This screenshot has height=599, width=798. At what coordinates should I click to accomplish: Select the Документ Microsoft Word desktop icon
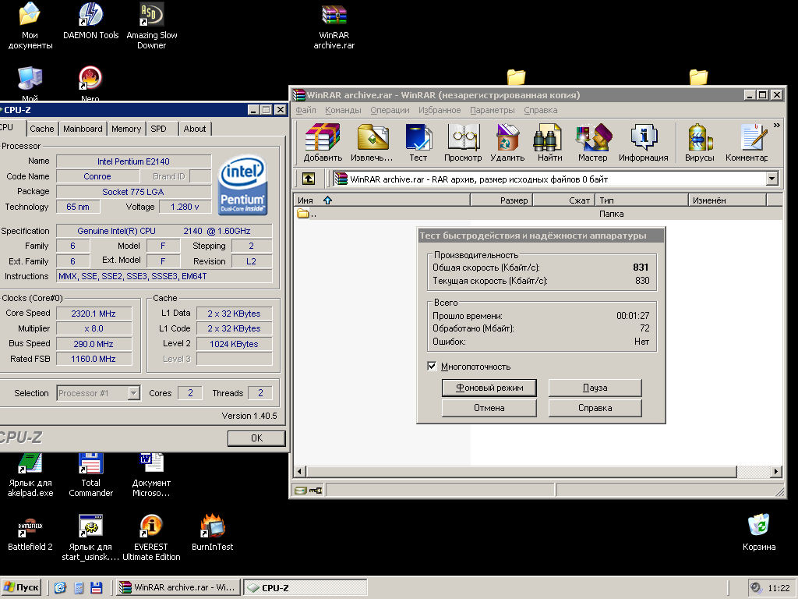click(x=151, y=475)
